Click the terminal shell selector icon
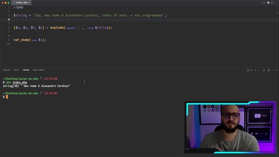The width and height of the screenshot is (279, 157). pyautogui.click(x=250, y=70)
